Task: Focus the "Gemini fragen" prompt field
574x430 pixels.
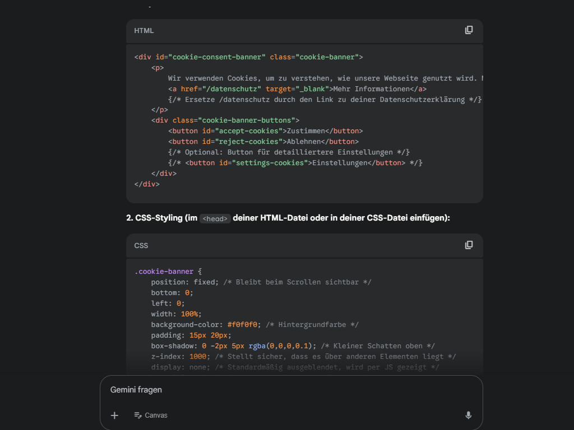Action: point(280,390)
